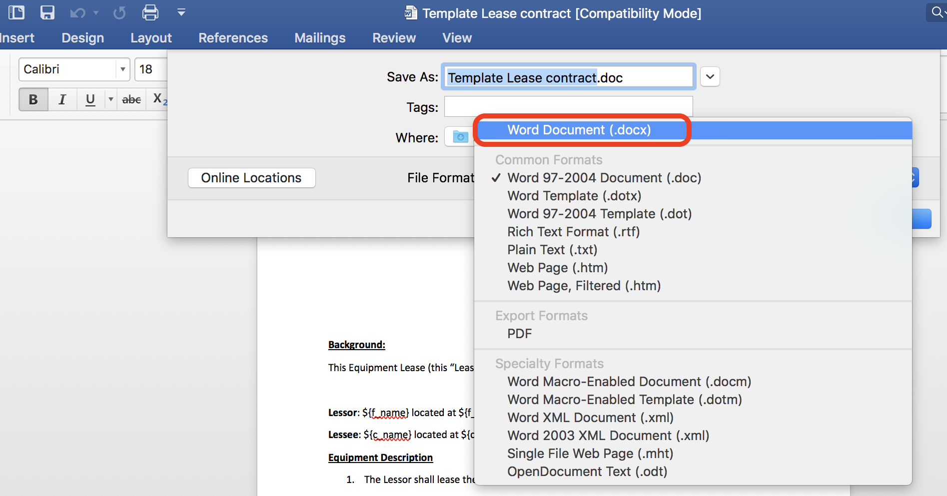Toggle Underline formatting button
The image size is (947, 496).
pyautogui.click(x=90, y=99)
